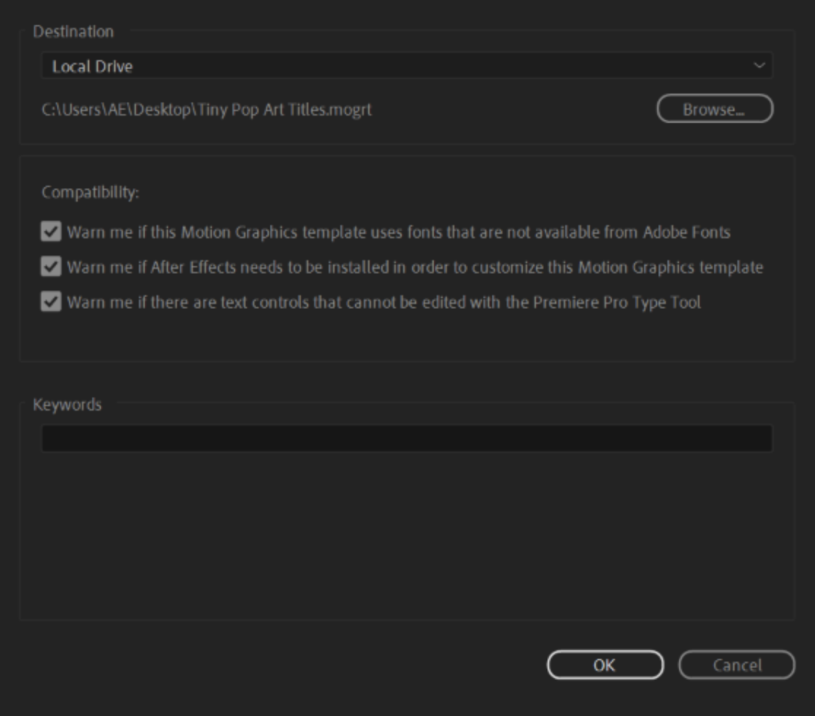
Task: Click the Browse button
Action: pos(714,110)
